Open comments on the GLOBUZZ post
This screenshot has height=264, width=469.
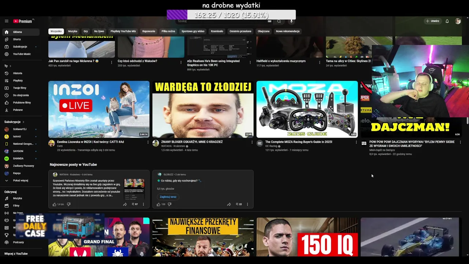239,204
